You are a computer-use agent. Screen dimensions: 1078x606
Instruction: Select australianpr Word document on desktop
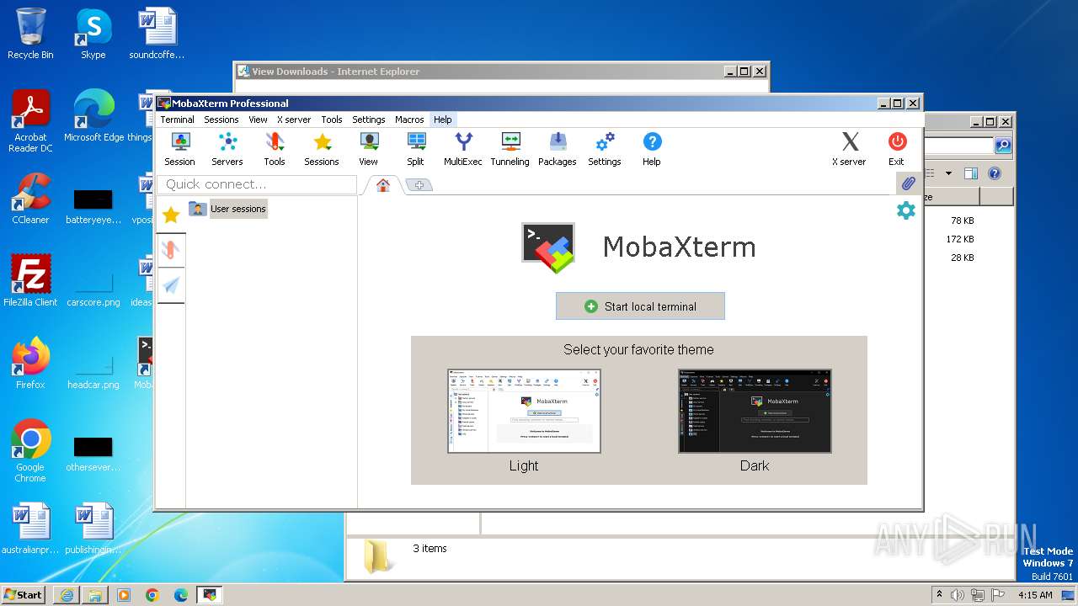30,529
